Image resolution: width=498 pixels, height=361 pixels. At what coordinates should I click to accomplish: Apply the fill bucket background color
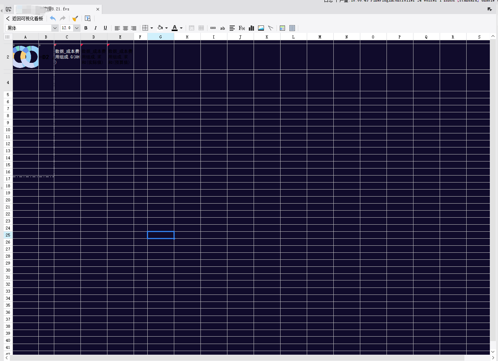[160, 28]
